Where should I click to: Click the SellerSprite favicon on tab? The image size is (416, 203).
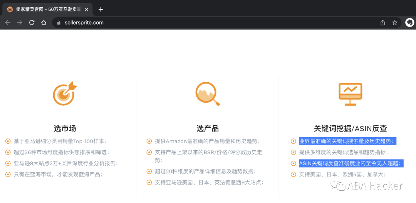click(10, 10)
